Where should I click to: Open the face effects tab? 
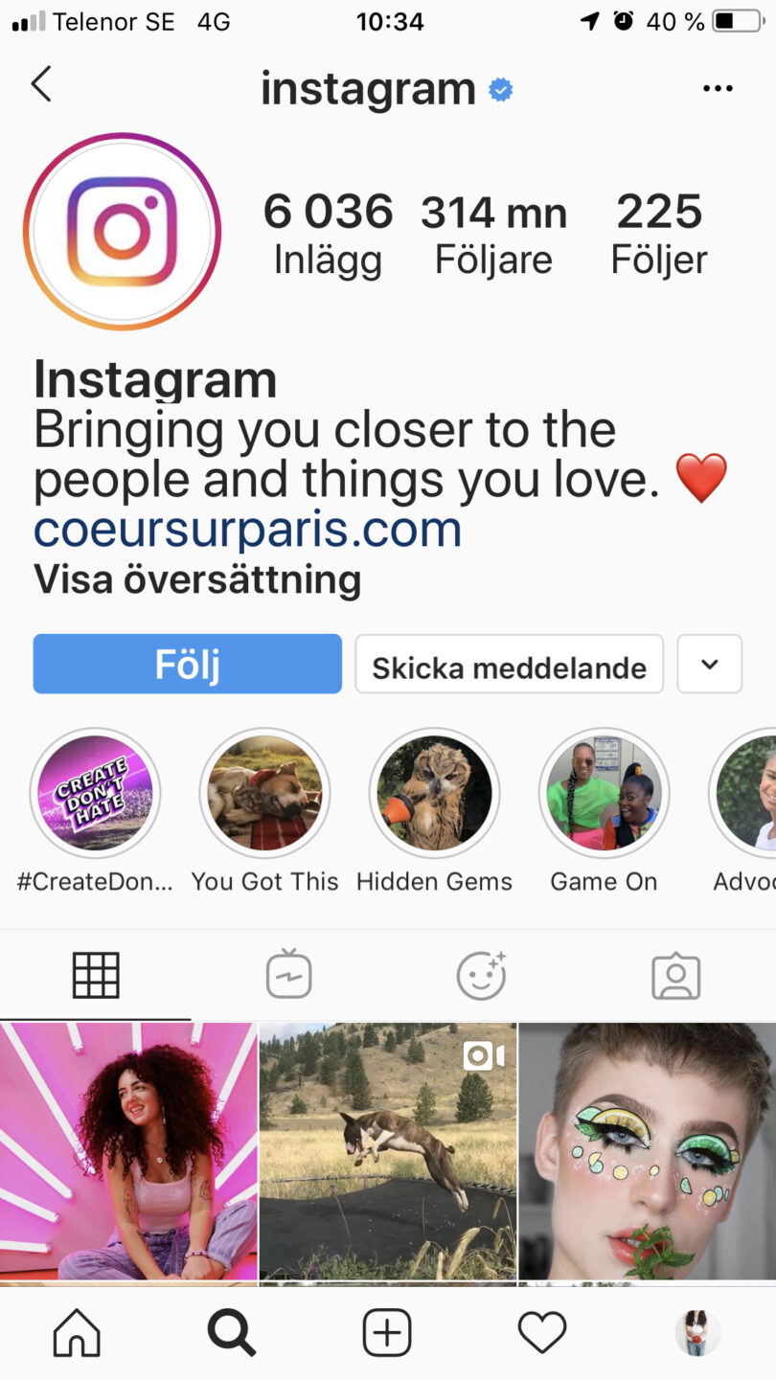tap(482, 975)
